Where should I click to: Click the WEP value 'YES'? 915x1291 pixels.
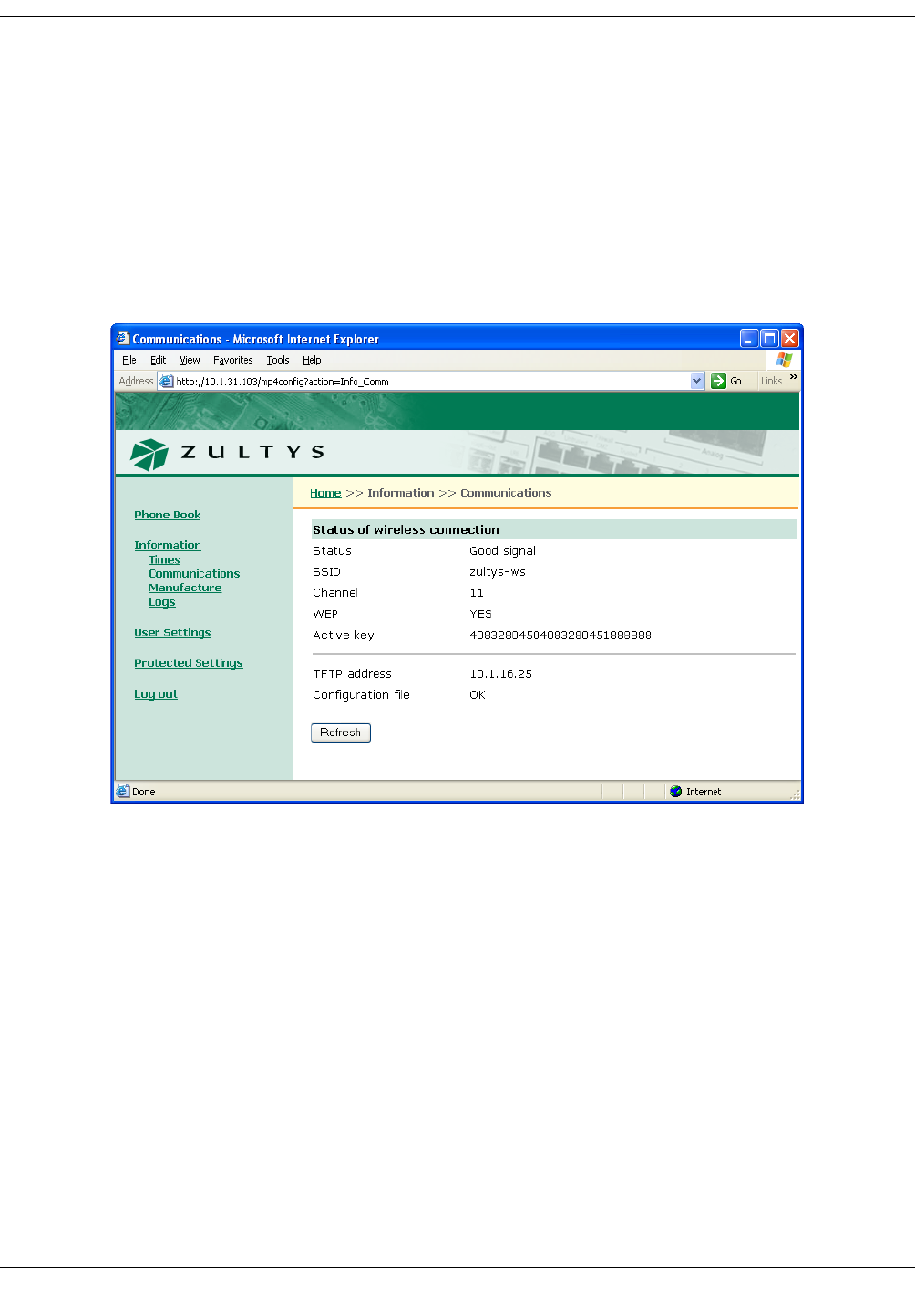pos(480,614)
